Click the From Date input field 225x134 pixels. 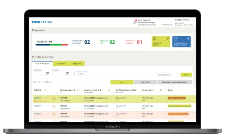39,74
